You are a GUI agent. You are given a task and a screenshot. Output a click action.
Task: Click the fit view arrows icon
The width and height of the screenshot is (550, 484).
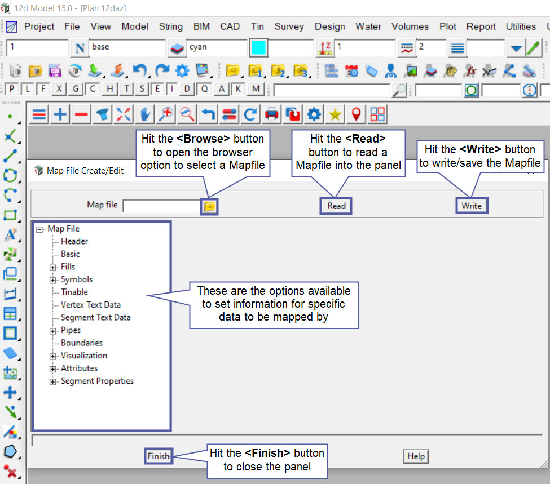[x=123, y=114]
